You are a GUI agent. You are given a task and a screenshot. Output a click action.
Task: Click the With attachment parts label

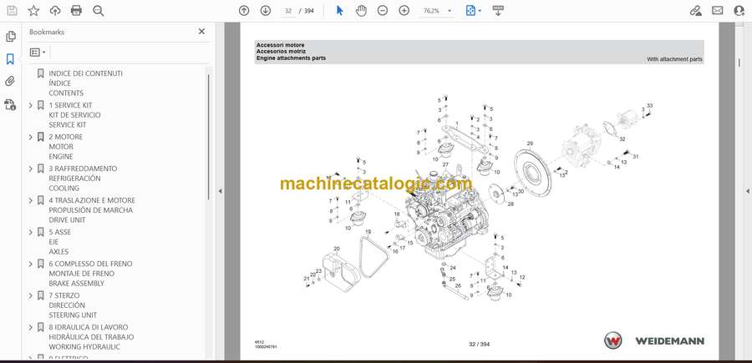[674, 59]
